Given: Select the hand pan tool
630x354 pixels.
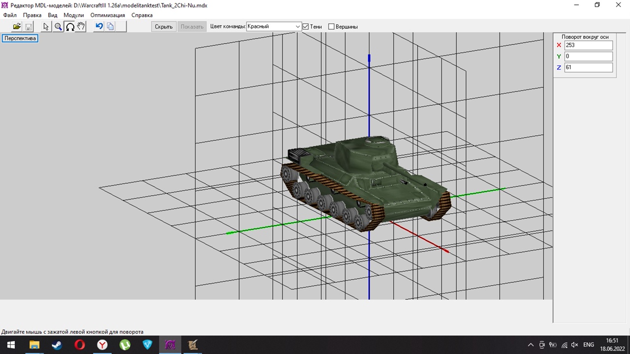Looking at the screenshot, I should pyautogui.click(x=81, y=27).
